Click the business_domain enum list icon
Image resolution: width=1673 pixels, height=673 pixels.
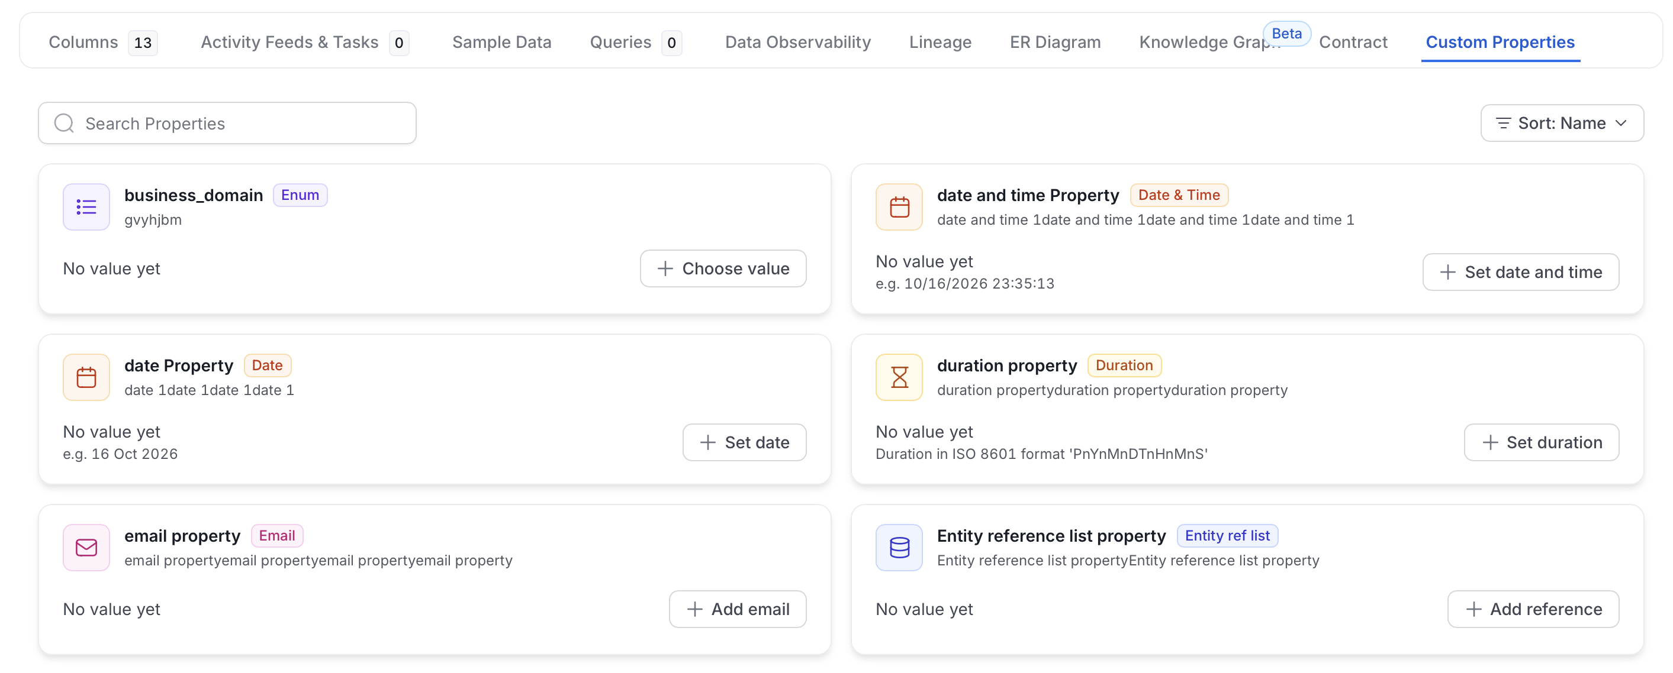[x=86, y=207]
